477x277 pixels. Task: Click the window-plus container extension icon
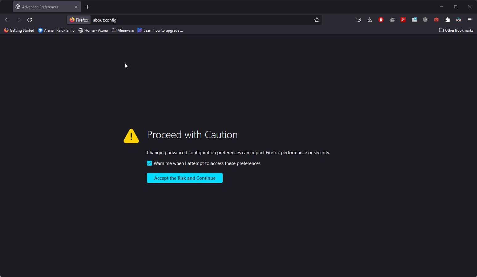(x=414, y=20)
